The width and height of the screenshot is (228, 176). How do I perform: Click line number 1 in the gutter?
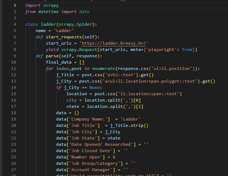pyautogui.click(x=14, y=5)
